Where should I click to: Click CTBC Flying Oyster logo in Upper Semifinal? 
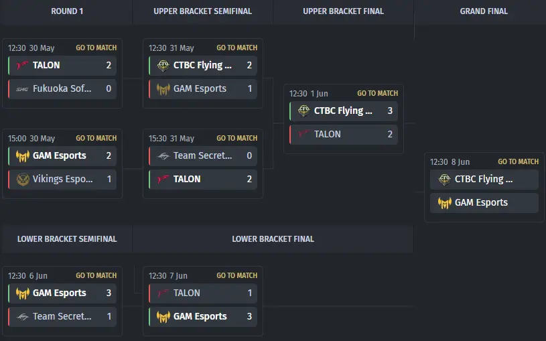point(163,65)
